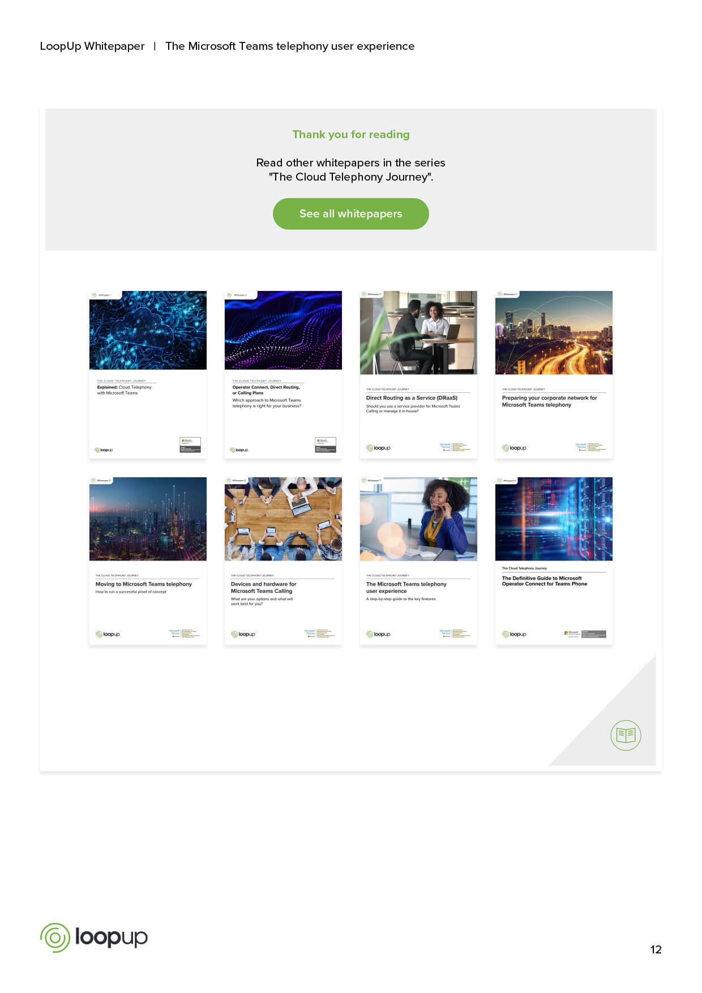Click the LoopUp logo in page footer
Viewport: 702px width, 993px height.
94,938
